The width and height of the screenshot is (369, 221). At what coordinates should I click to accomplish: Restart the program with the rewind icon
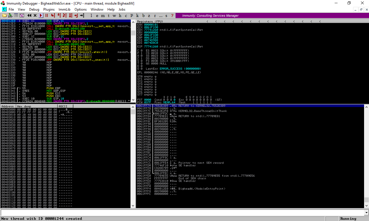[x=29, y=16]
